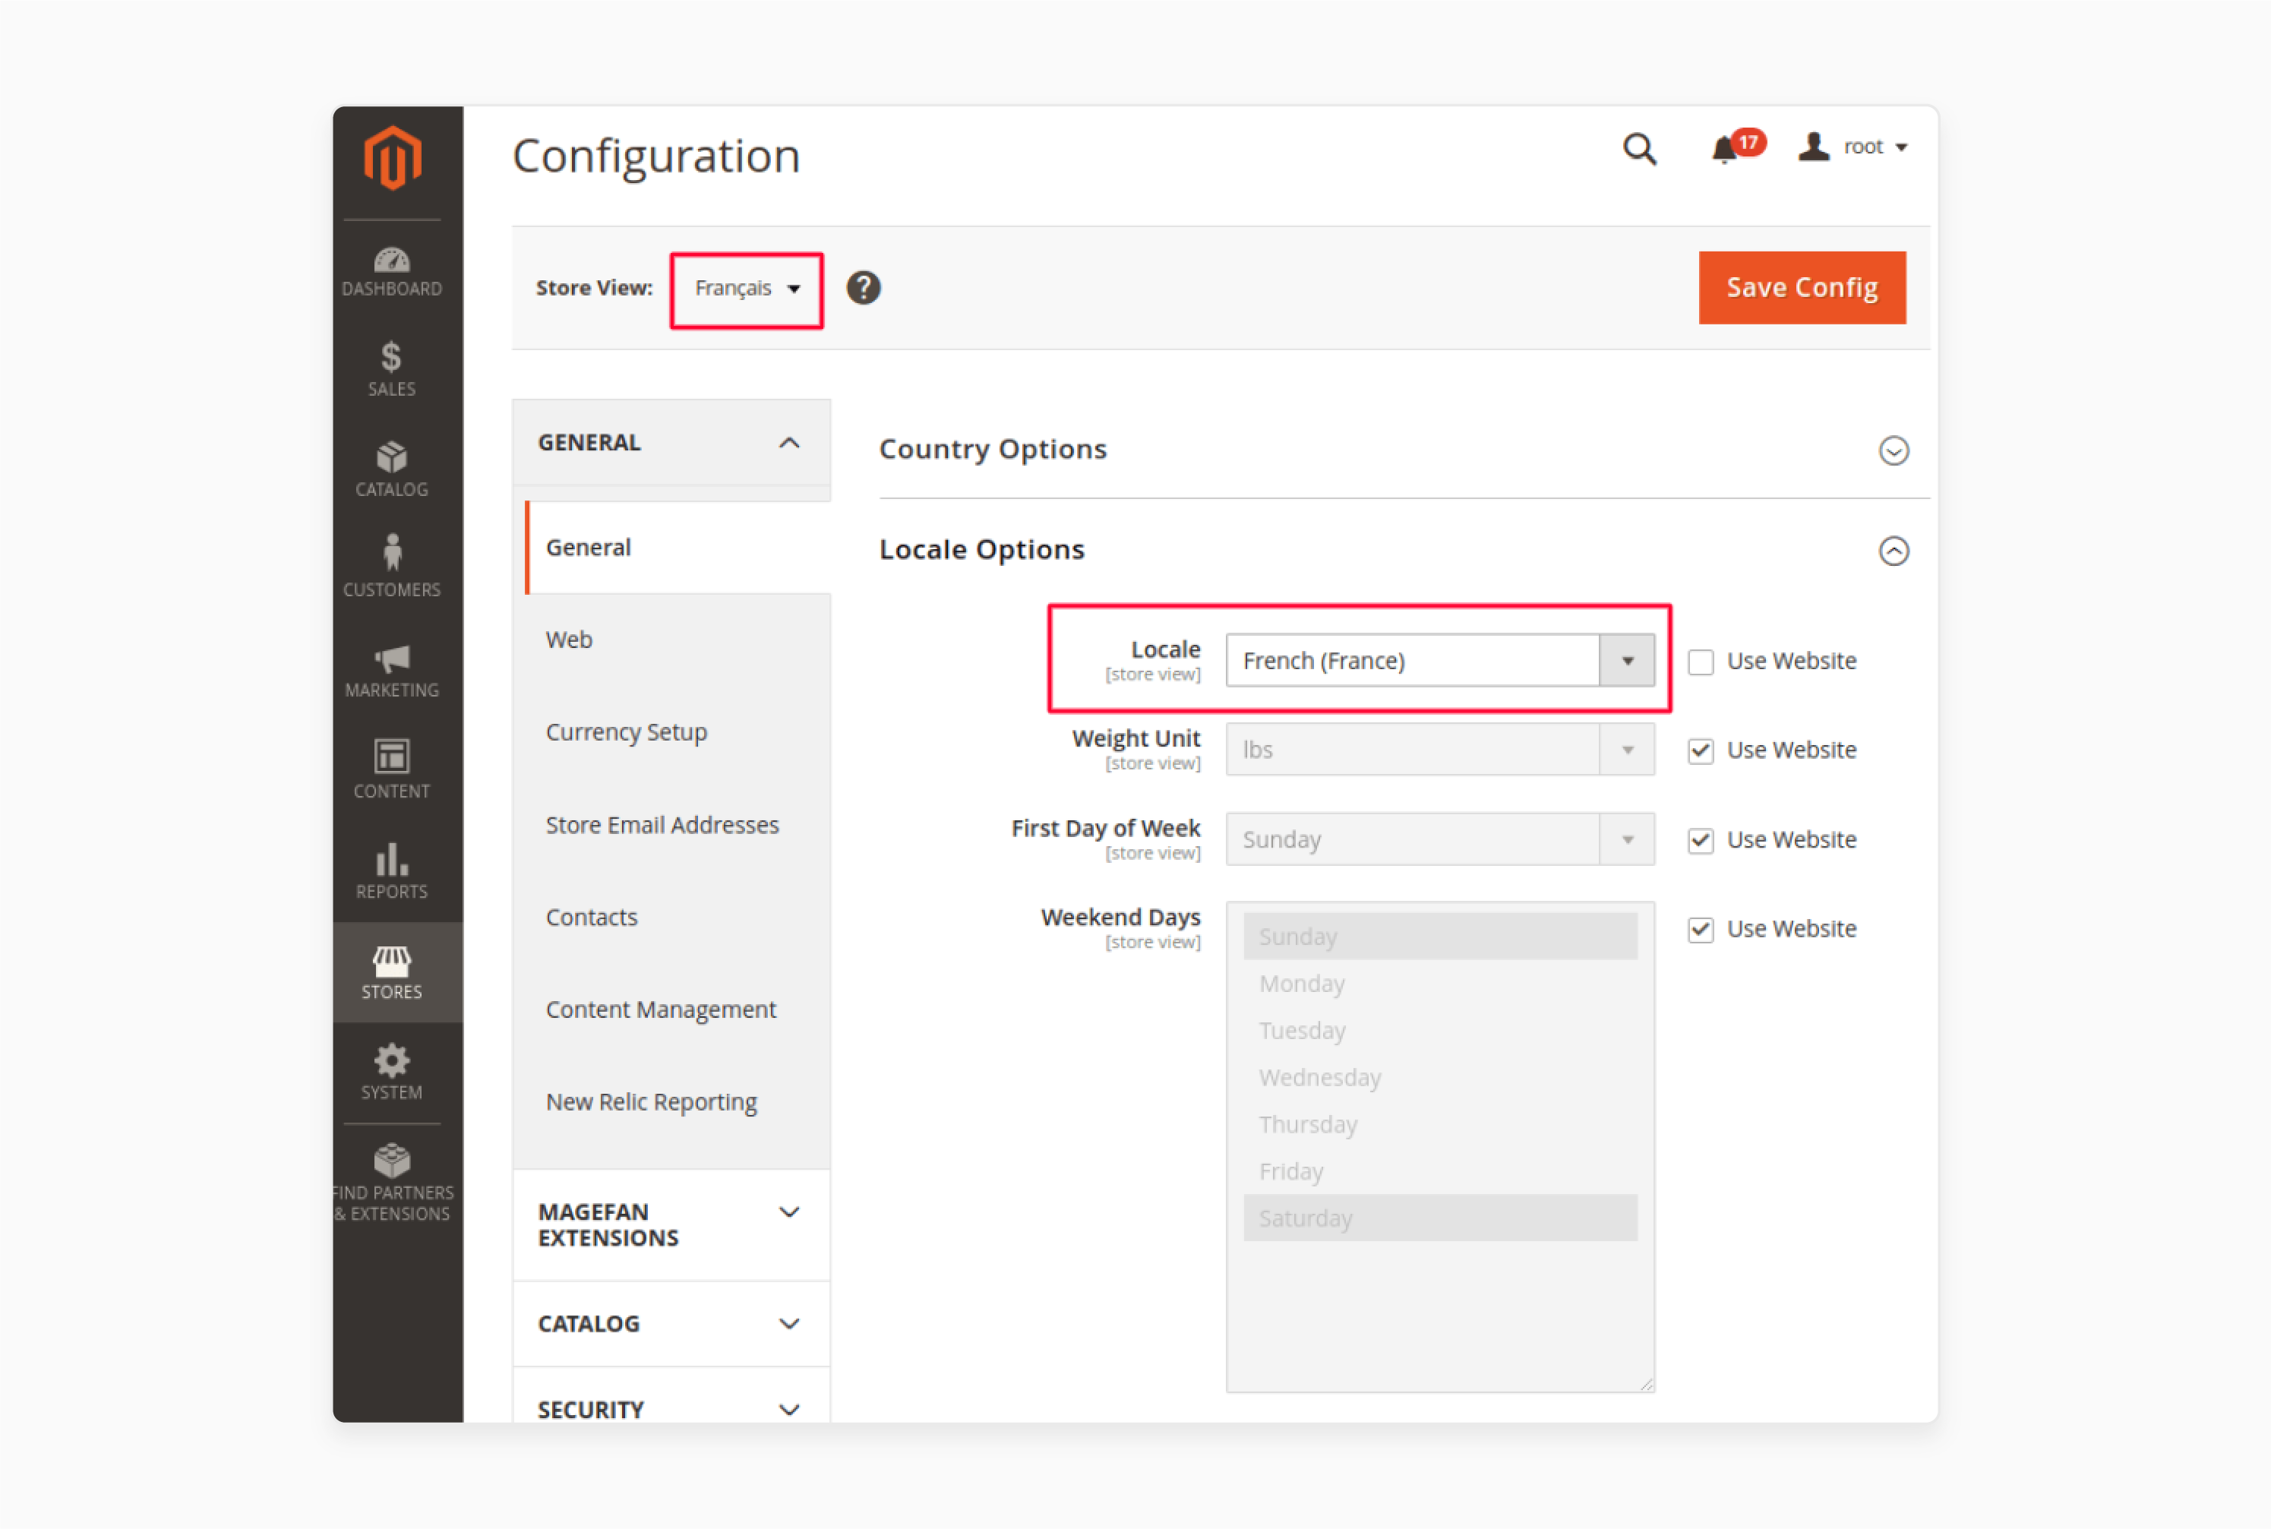Toggle Use Website for First Day of Week

[x=1701, y=841]
